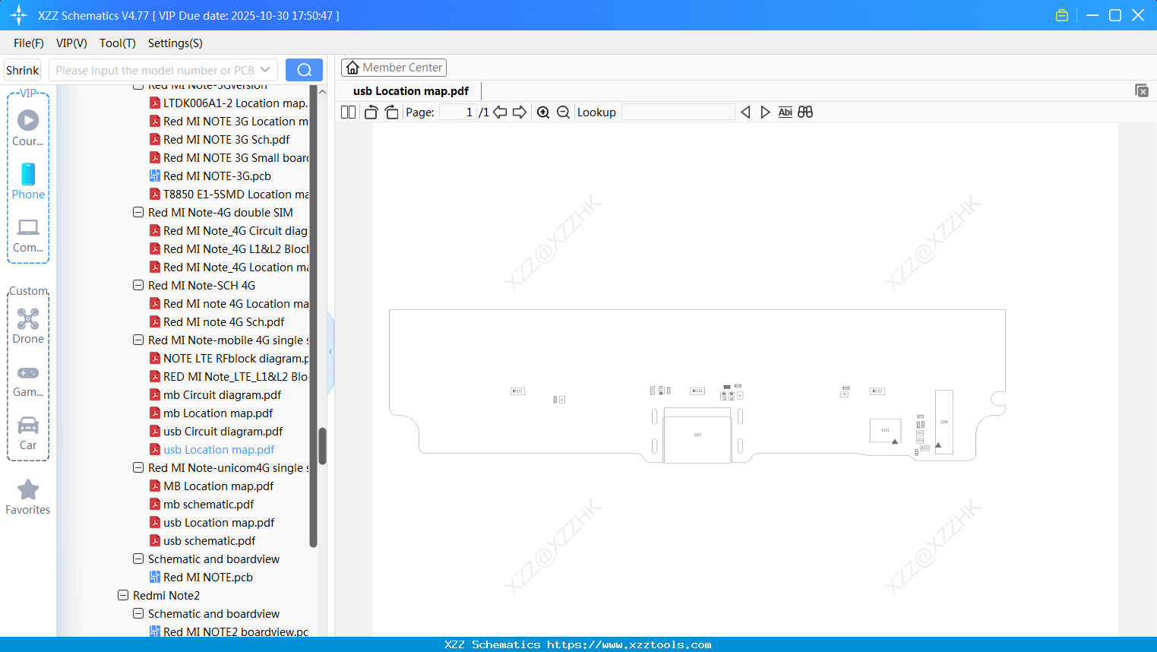Open the Tool(T) menu
This screenshot has width=1157, height=652.
[x=117, y=43]
